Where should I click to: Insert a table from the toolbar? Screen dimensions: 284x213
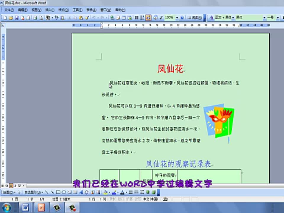(x=124, y=18)
